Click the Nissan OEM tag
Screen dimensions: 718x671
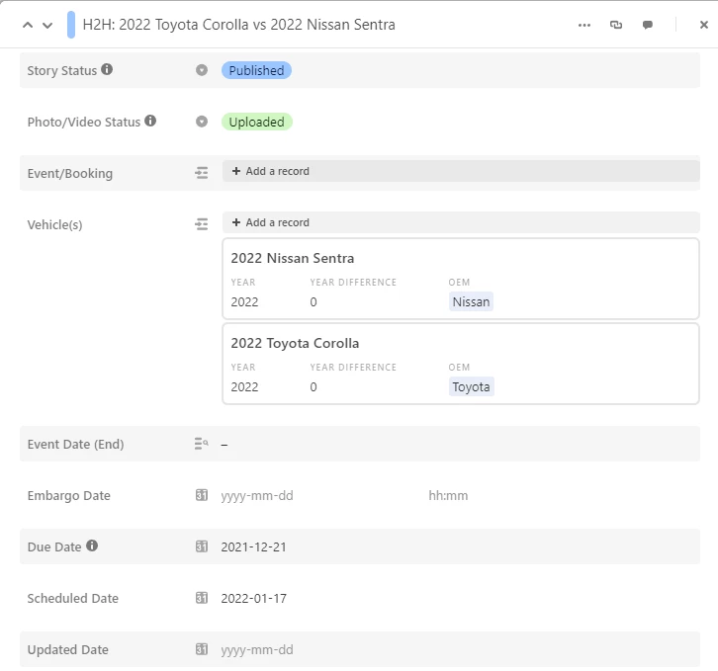coord(471,301)
